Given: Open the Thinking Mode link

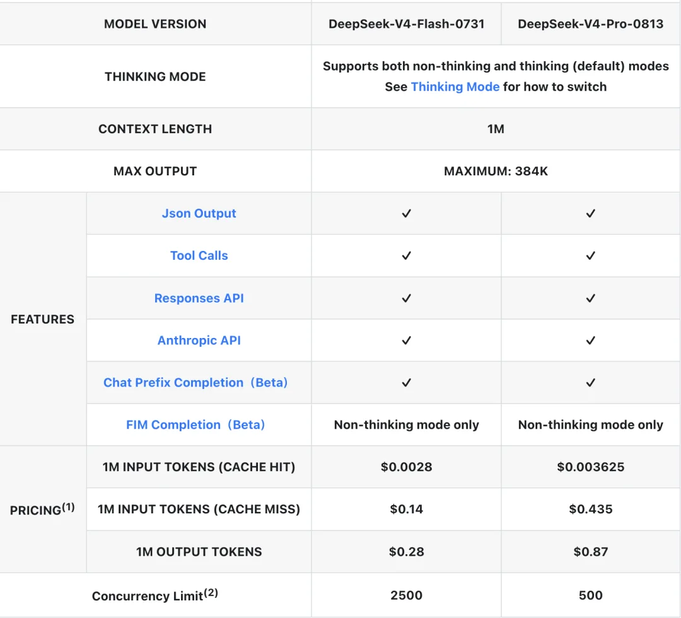Looking at the screenshot, I should pyautogui.click(x=455, y=87).
